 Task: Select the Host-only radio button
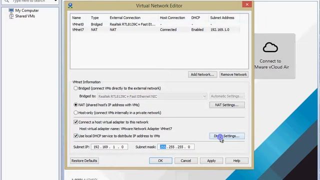click(x=75, y=112)
